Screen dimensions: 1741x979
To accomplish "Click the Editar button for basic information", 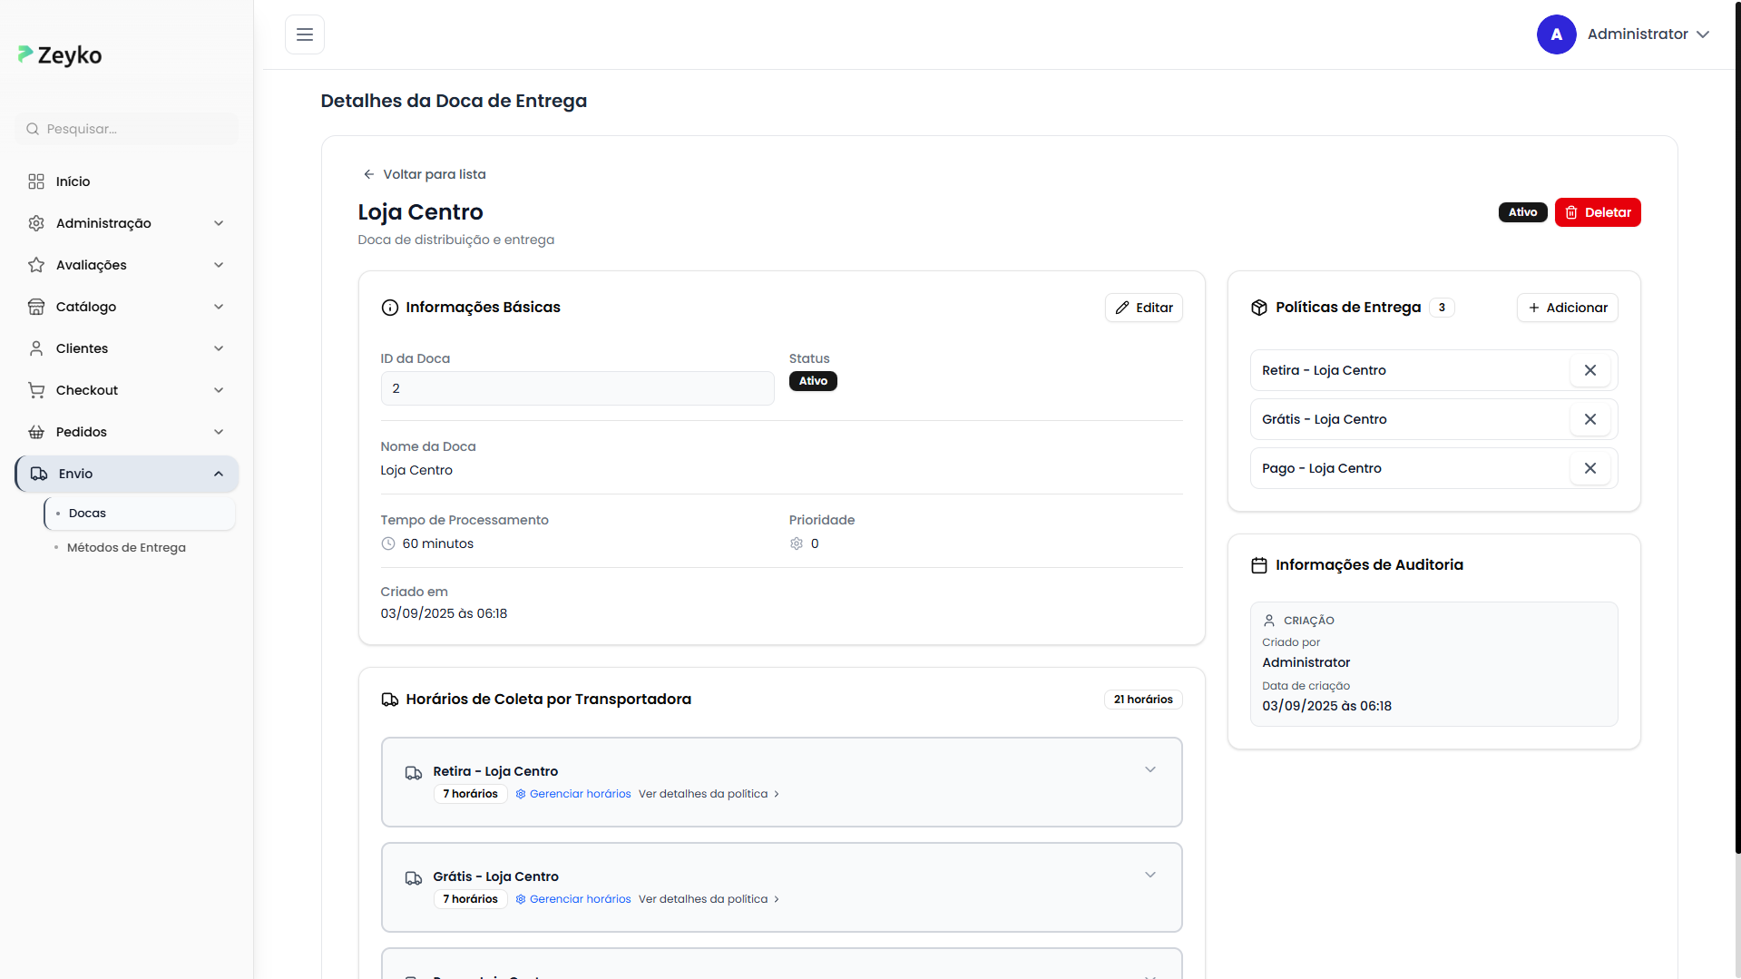I will [1143, 308].
